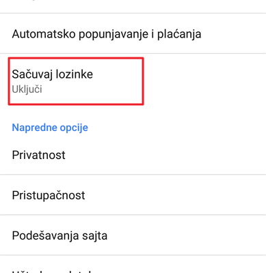Open the partially visible Ušteda podataka item
This screenshot has width=266, height=273.
133,264
